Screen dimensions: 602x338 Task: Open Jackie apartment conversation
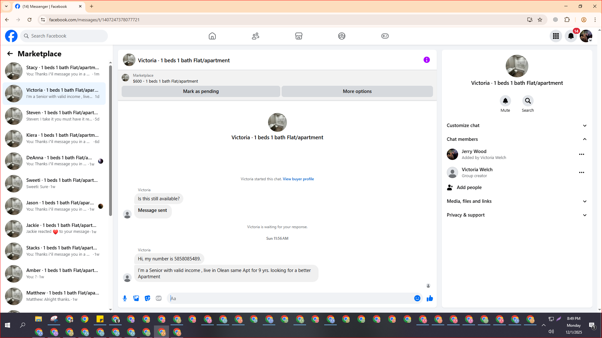click(54, 228)
